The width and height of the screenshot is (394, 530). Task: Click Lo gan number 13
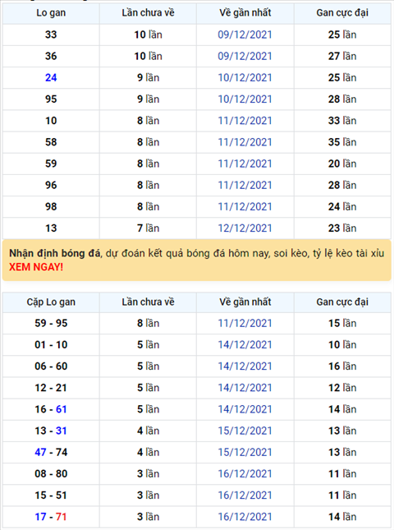[x=51, y=228]
